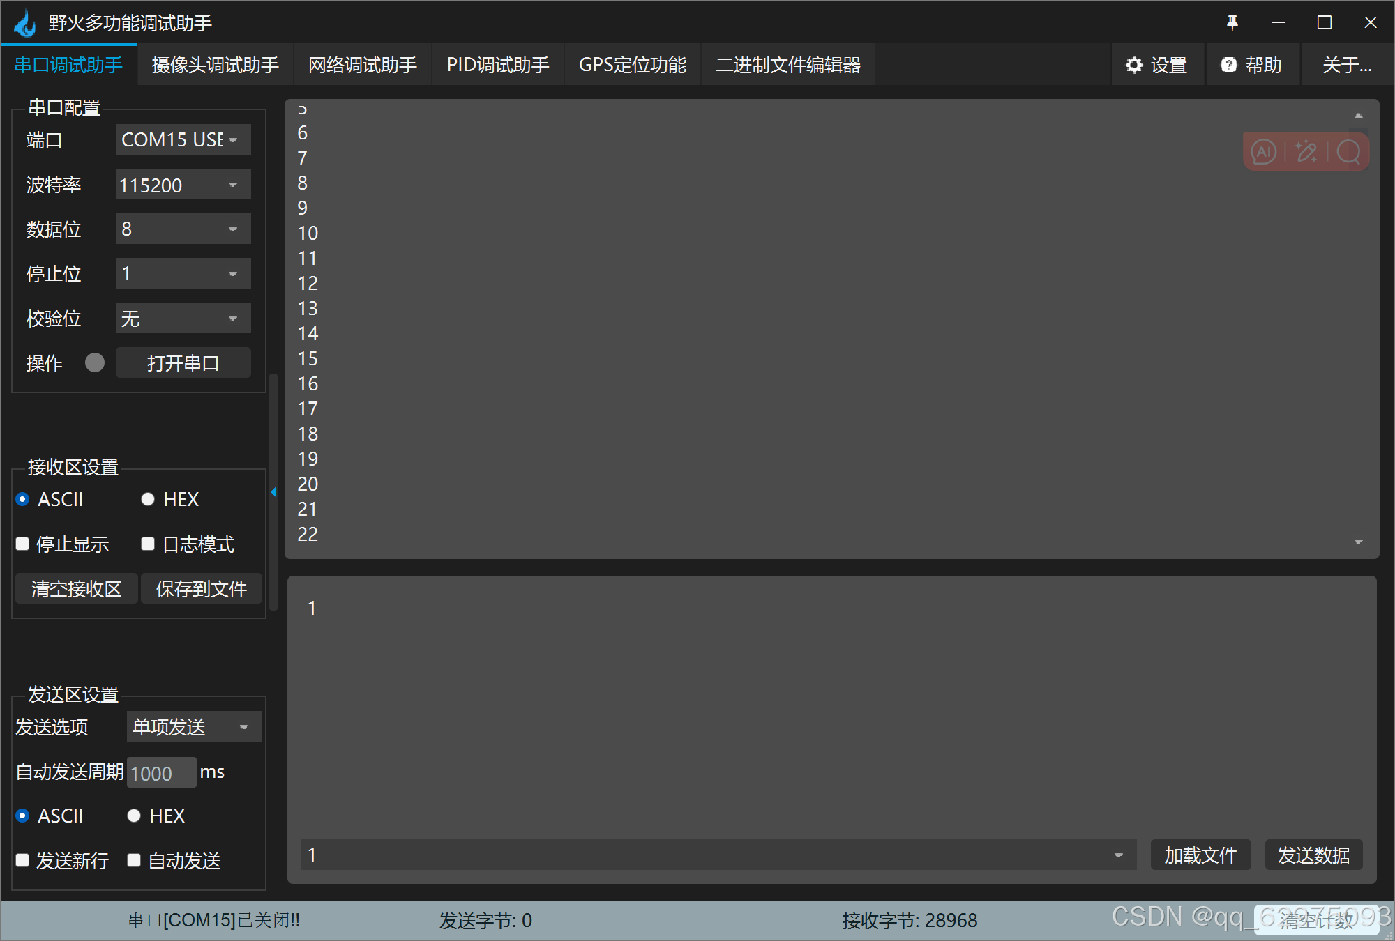The image size is (1395, 941).
Task: Switch to the 网络调试助手 tab
Action: coord(362,65)
